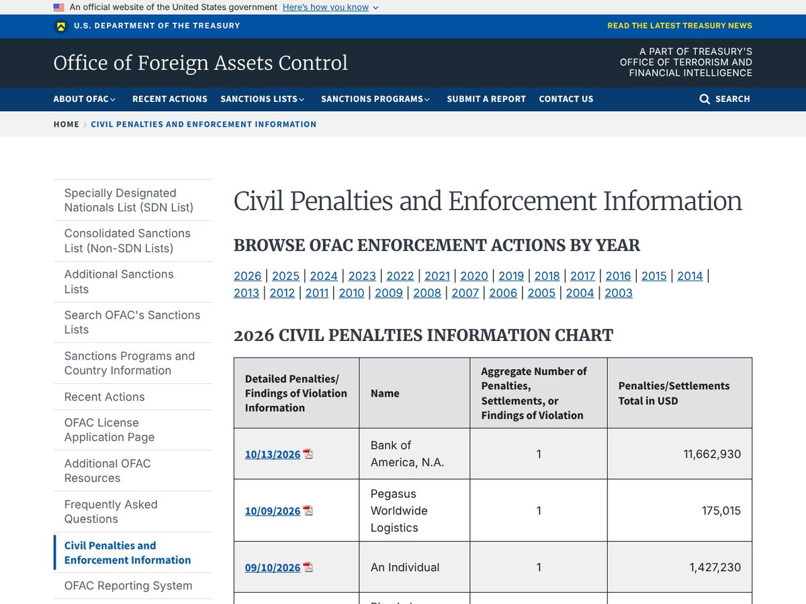
Task: Open Additional Sanctions Lists sidebar item
Action: click(133, 282)
